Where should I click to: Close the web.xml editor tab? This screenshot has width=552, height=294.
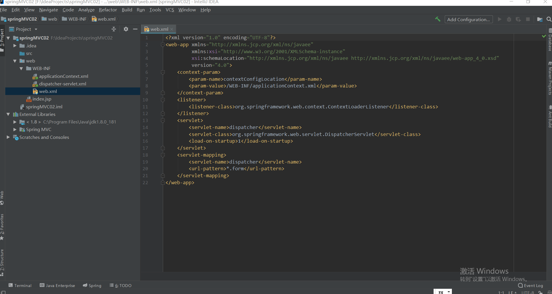click(x=172, y=29)
